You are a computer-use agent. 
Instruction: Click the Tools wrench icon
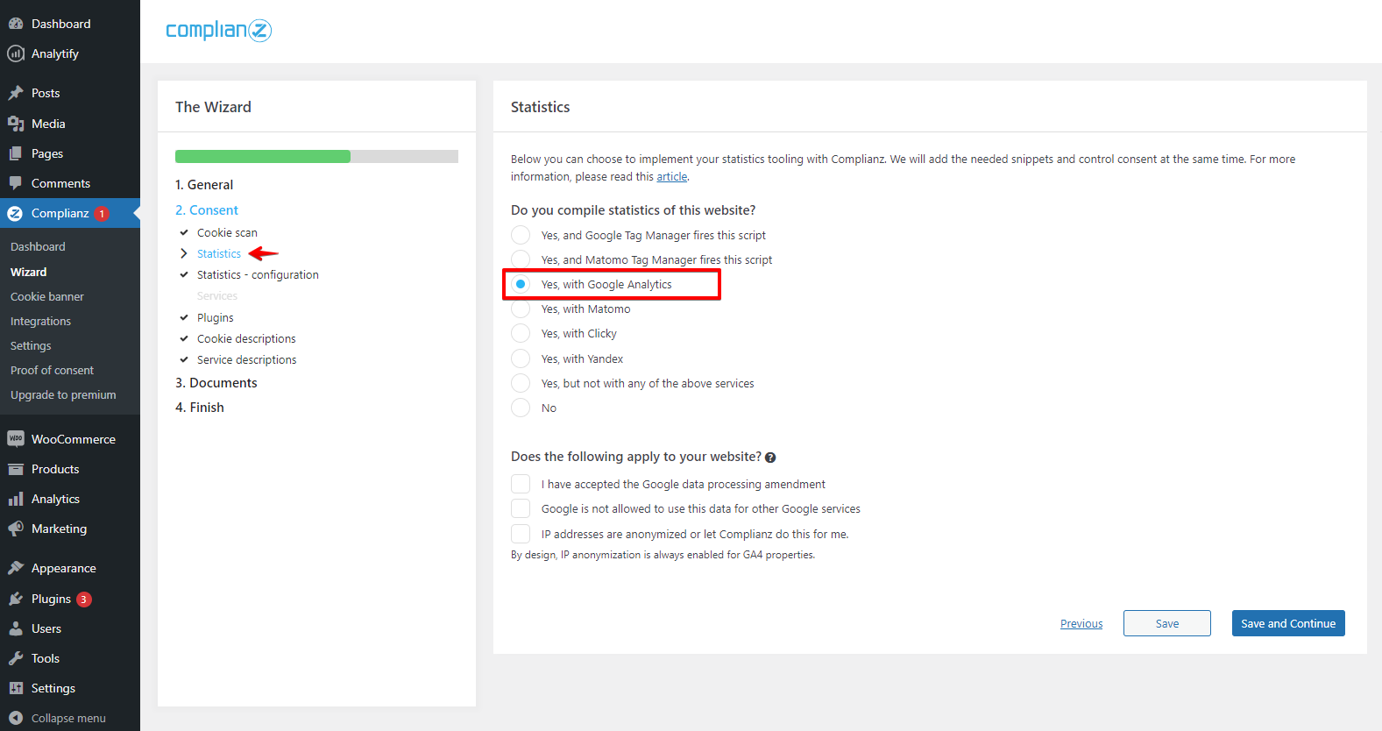click(16, 658)
